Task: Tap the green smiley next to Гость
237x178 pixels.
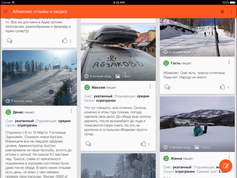Action: pyautogui.click(x=166, y=63)
